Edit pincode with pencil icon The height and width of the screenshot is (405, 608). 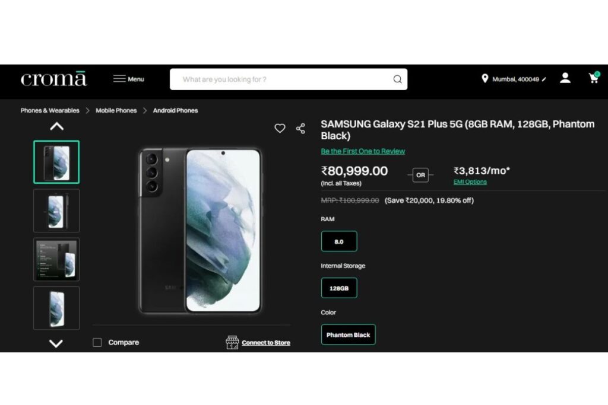[x=544, y=79]
